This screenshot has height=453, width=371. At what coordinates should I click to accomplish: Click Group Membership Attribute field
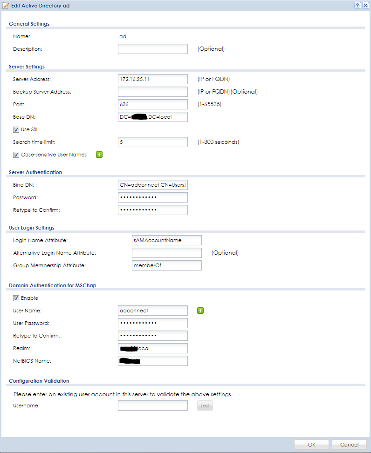coord(167,265)
